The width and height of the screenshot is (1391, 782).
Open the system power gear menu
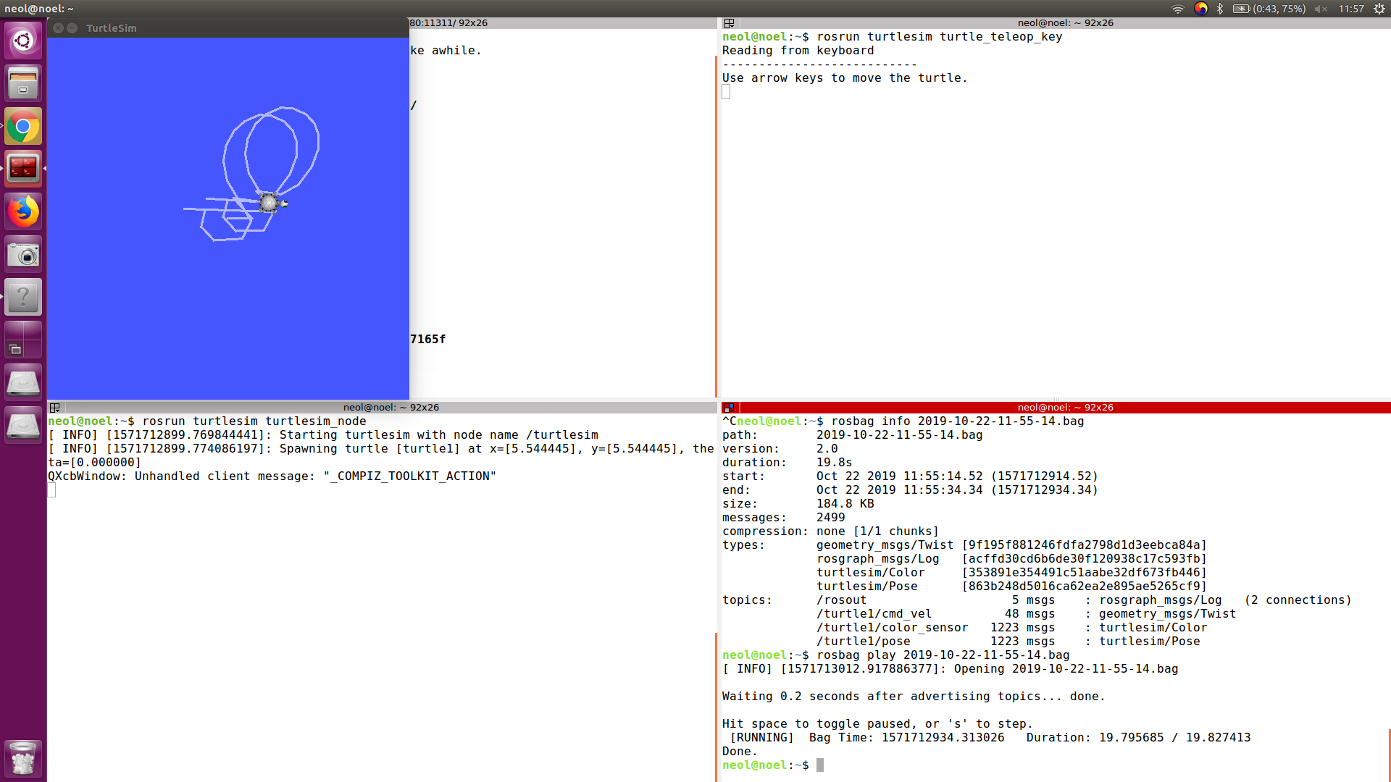tap(1379, 9)
